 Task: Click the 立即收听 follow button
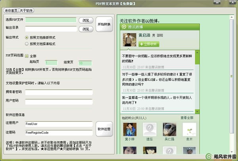[x=149, y=44]
